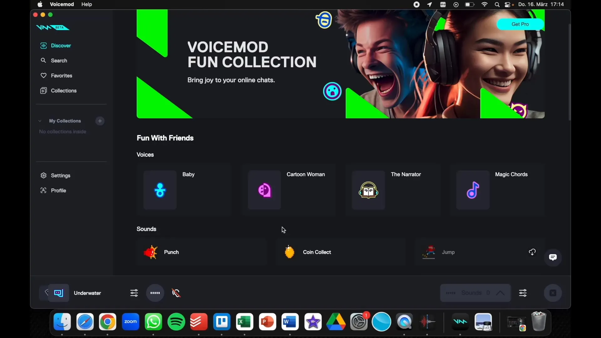This screenshot has height=338, width=601.
Task: Select the Coin Collect sound icon
Action: [x=289, y=252]
